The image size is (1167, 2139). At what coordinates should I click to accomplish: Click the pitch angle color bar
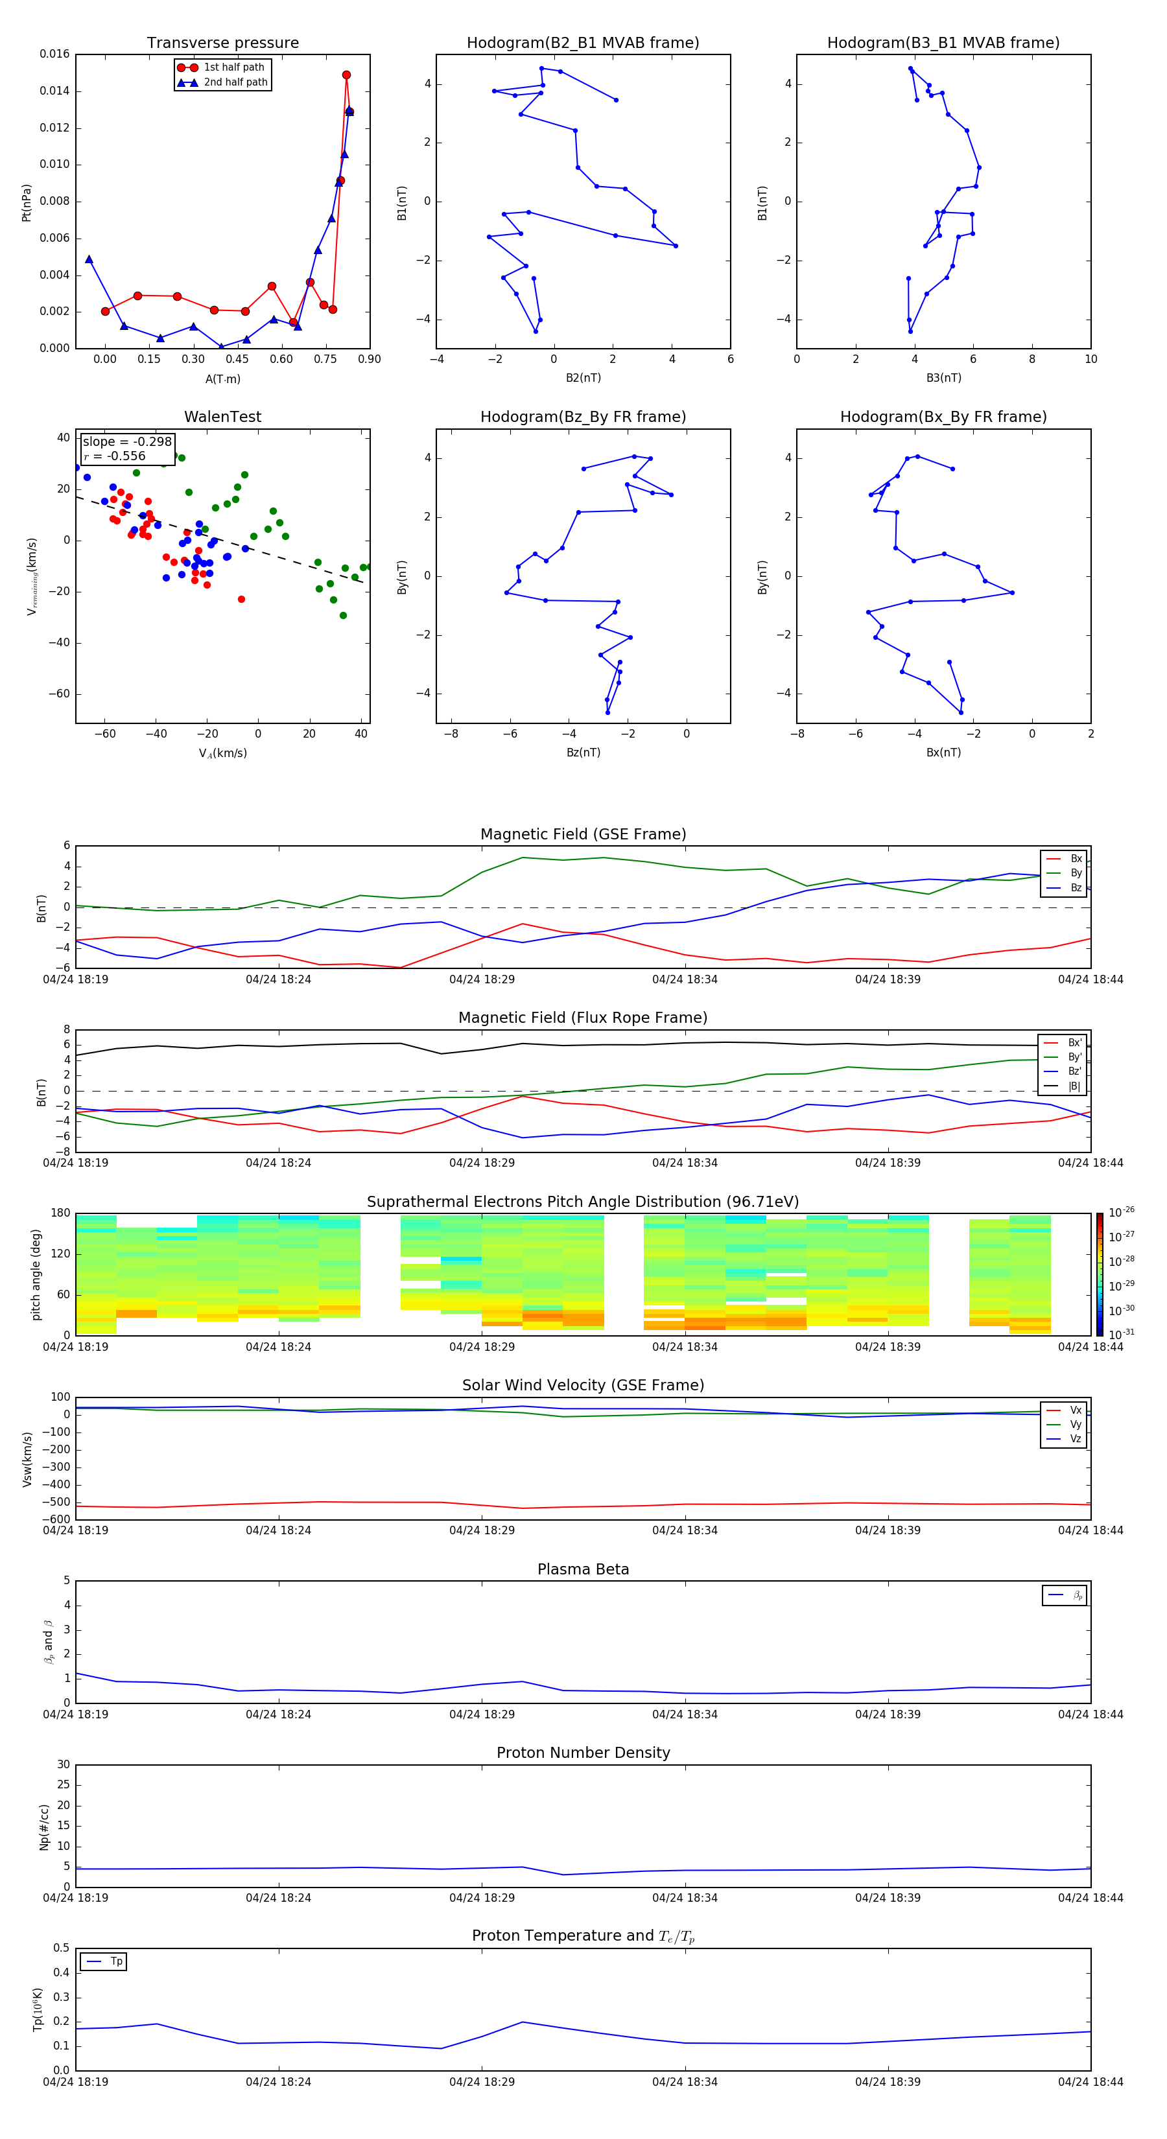[x=1100, y=1274]
